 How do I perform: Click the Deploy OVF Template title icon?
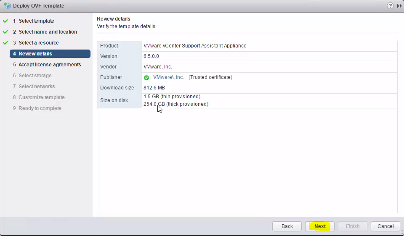7,5
